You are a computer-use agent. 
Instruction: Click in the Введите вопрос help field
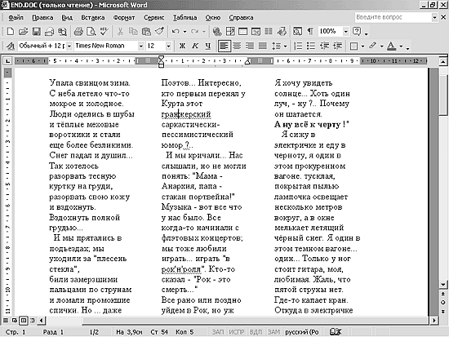pos(393,17)
